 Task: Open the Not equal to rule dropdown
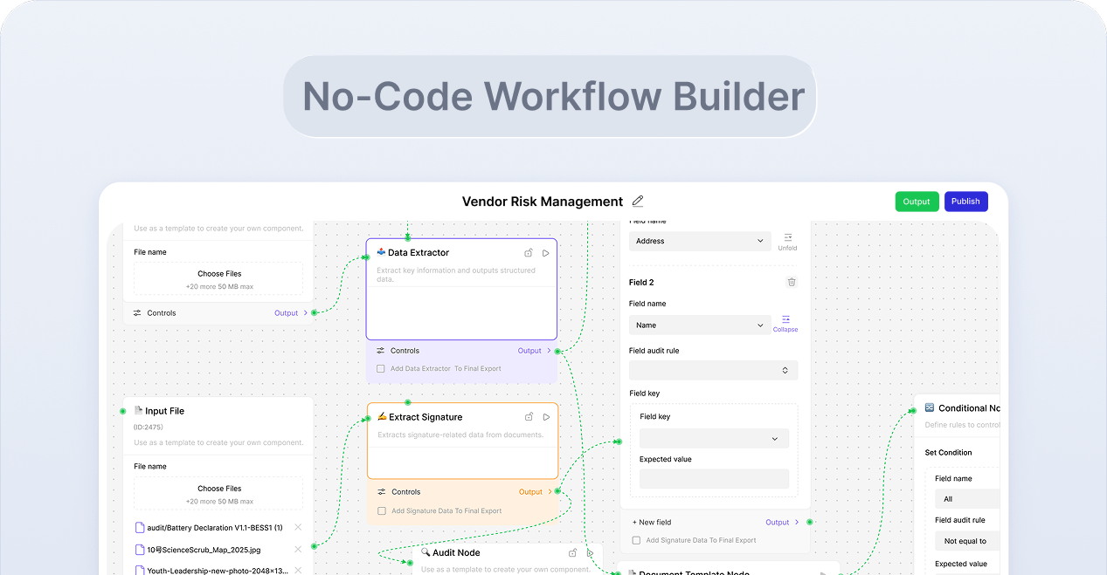966,541
